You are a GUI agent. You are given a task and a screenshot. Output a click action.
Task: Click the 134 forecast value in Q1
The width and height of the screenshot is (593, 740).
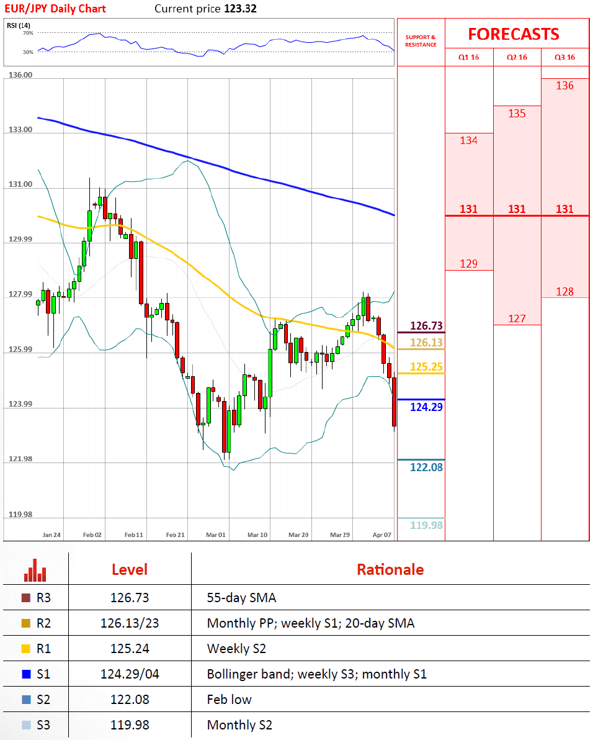[x=468, y=140]
